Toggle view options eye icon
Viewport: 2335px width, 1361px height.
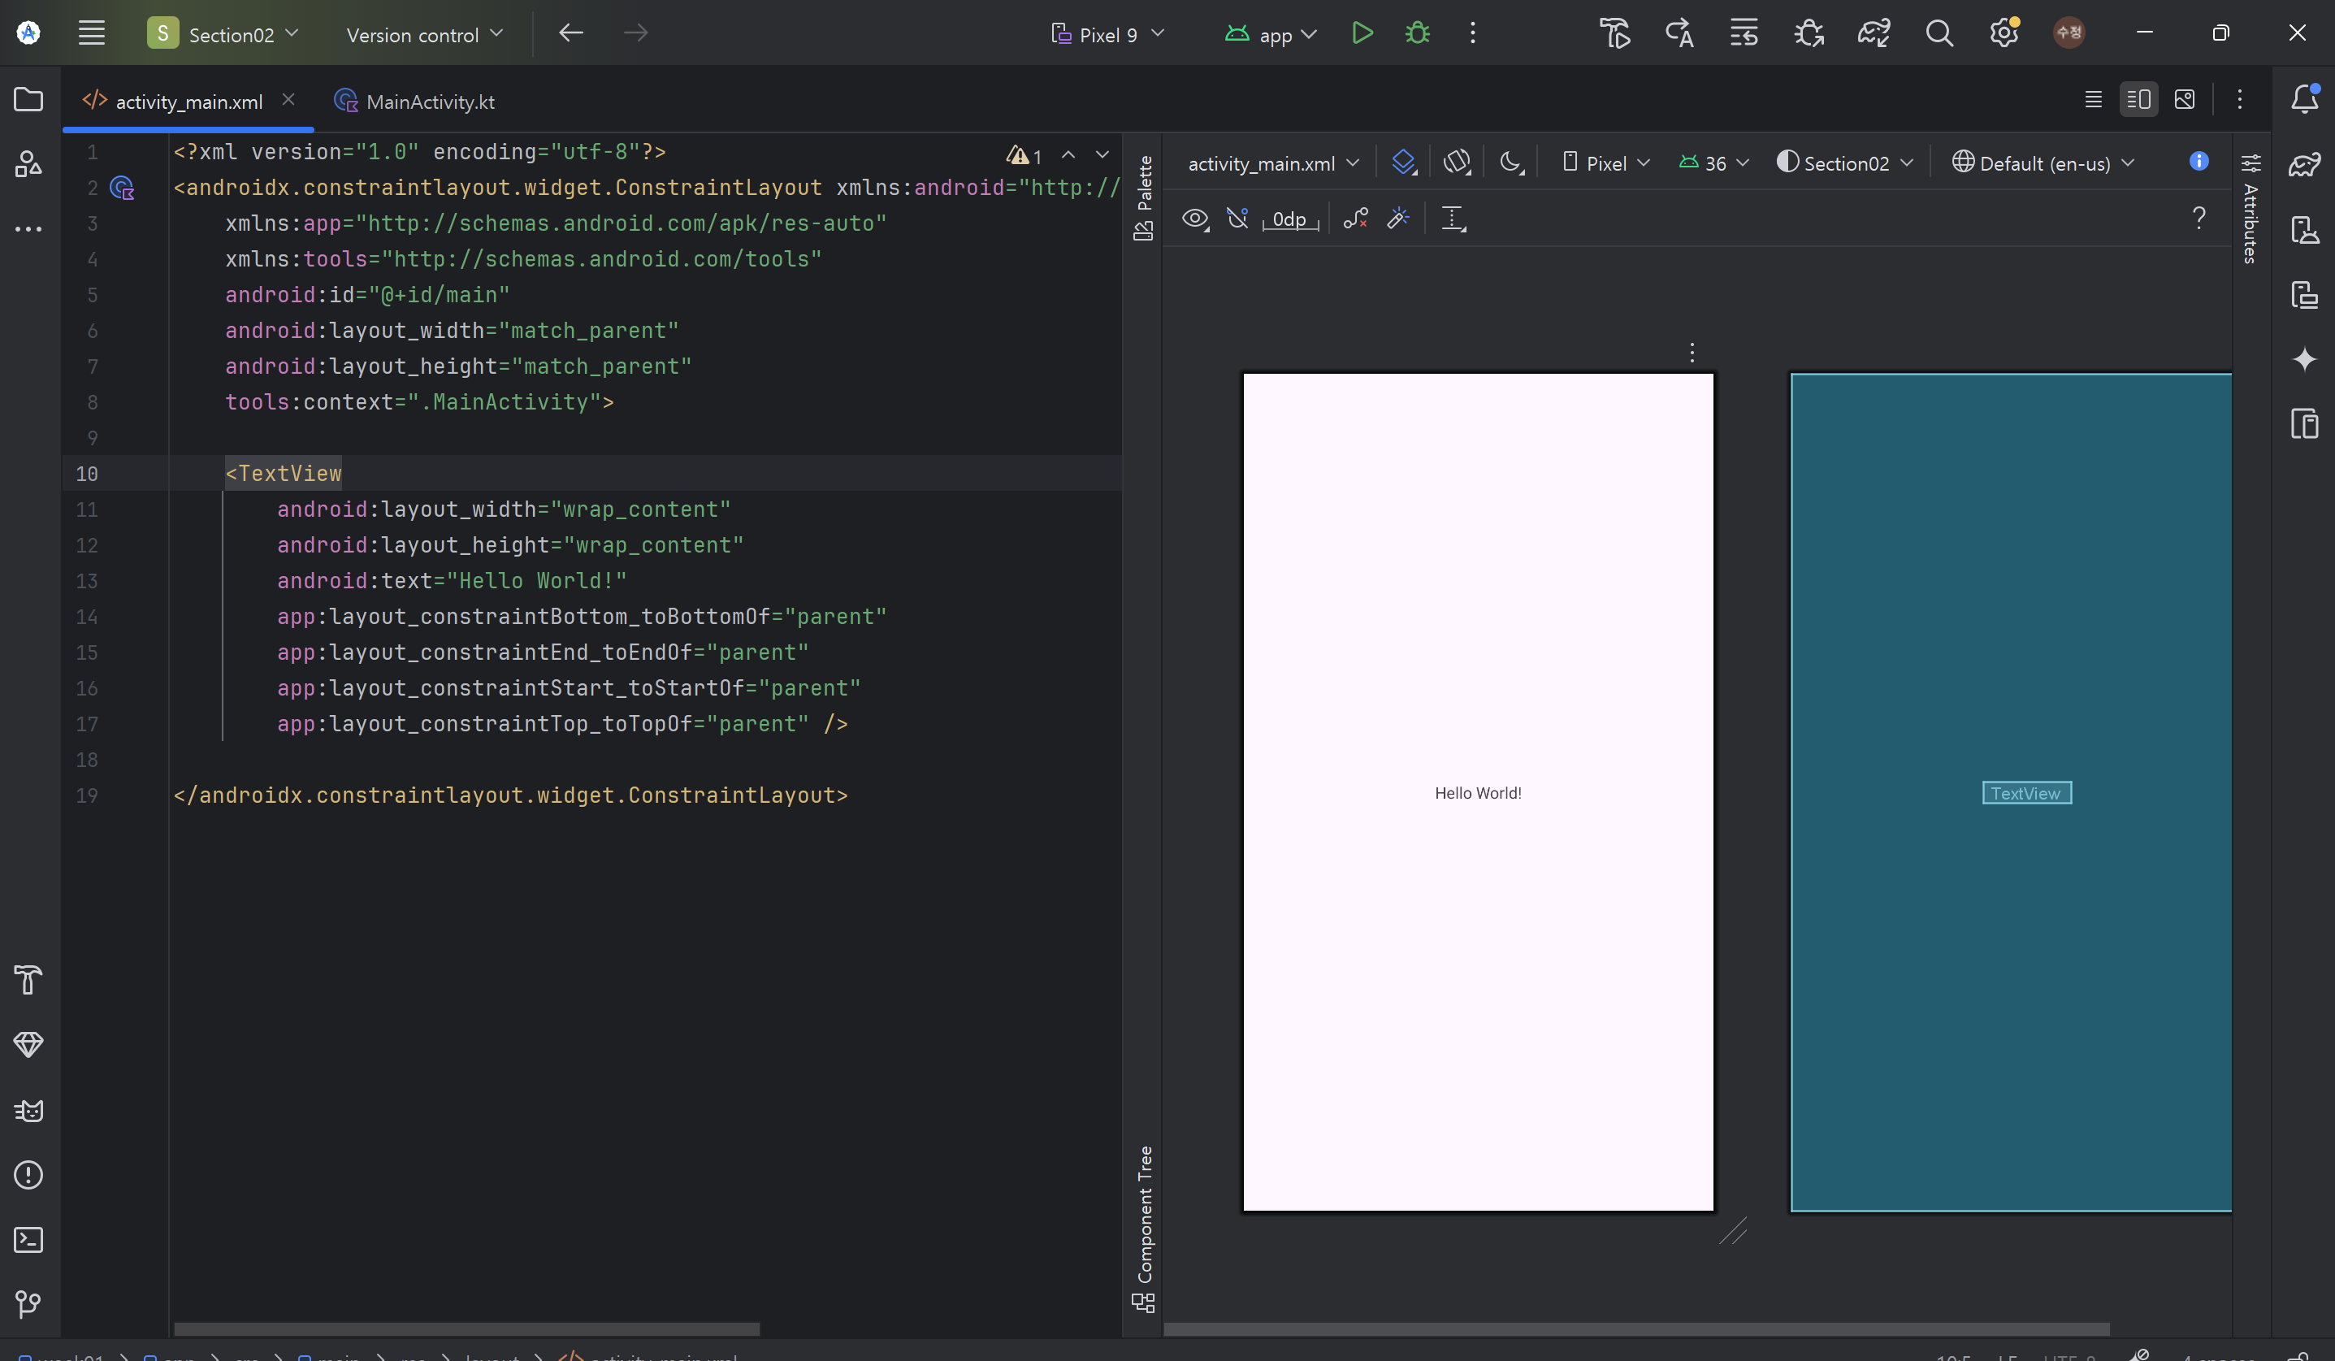1195,219
